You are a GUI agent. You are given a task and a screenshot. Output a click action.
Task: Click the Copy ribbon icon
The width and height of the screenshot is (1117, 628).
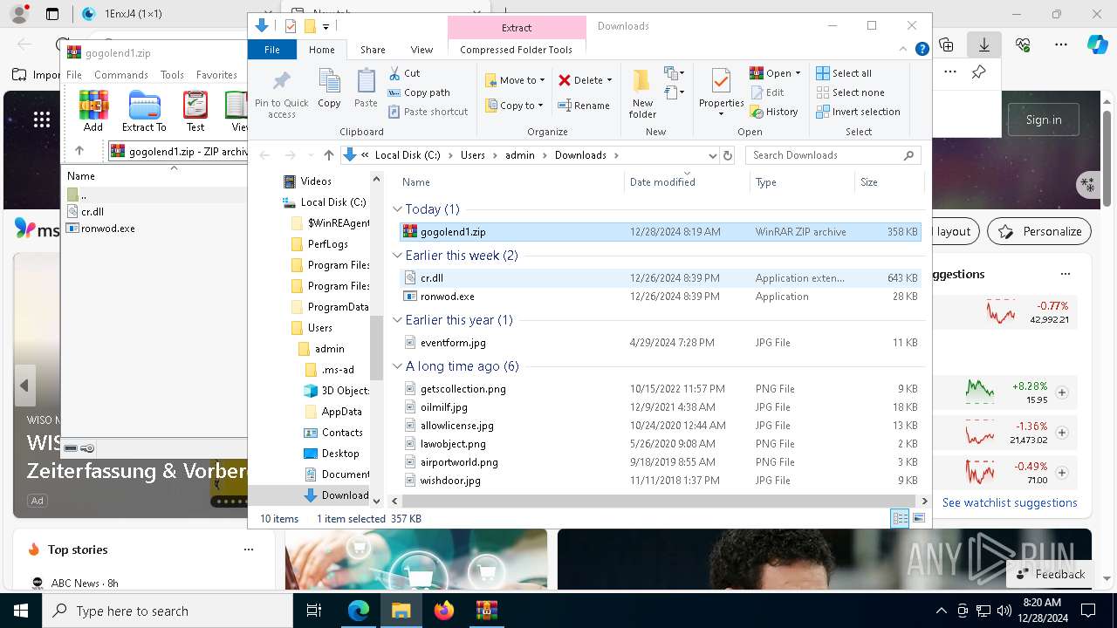pyautogui.click(x=329, y=90)
